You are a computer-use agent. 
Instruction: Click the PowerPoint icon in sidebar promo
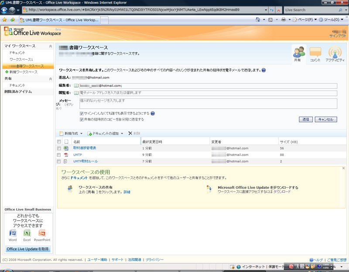(42, 233)
